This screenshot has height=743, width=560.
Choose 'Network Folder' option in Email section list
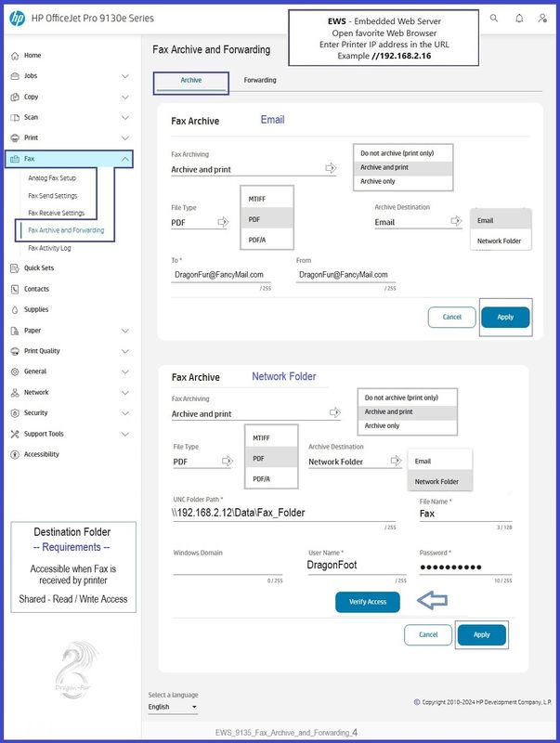501,241
